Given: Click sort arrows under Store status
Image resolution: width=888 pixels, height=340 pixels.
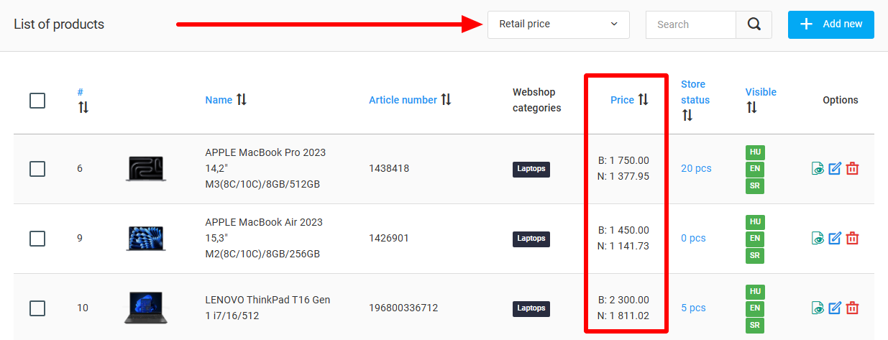Looking at the screenshot, I should (687, 115).
